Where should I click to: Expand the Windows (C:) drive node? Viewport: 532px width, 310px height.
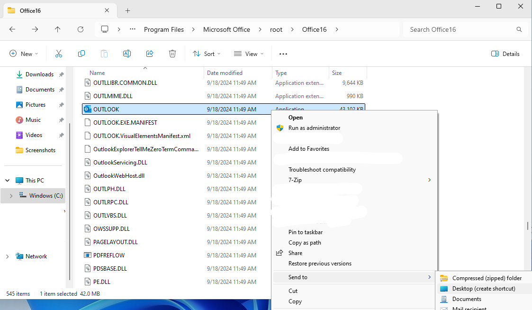[x=11, y=196]
